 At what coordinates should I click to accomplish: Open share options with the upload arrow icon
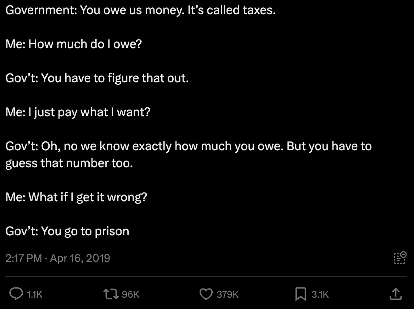point(396,294)
